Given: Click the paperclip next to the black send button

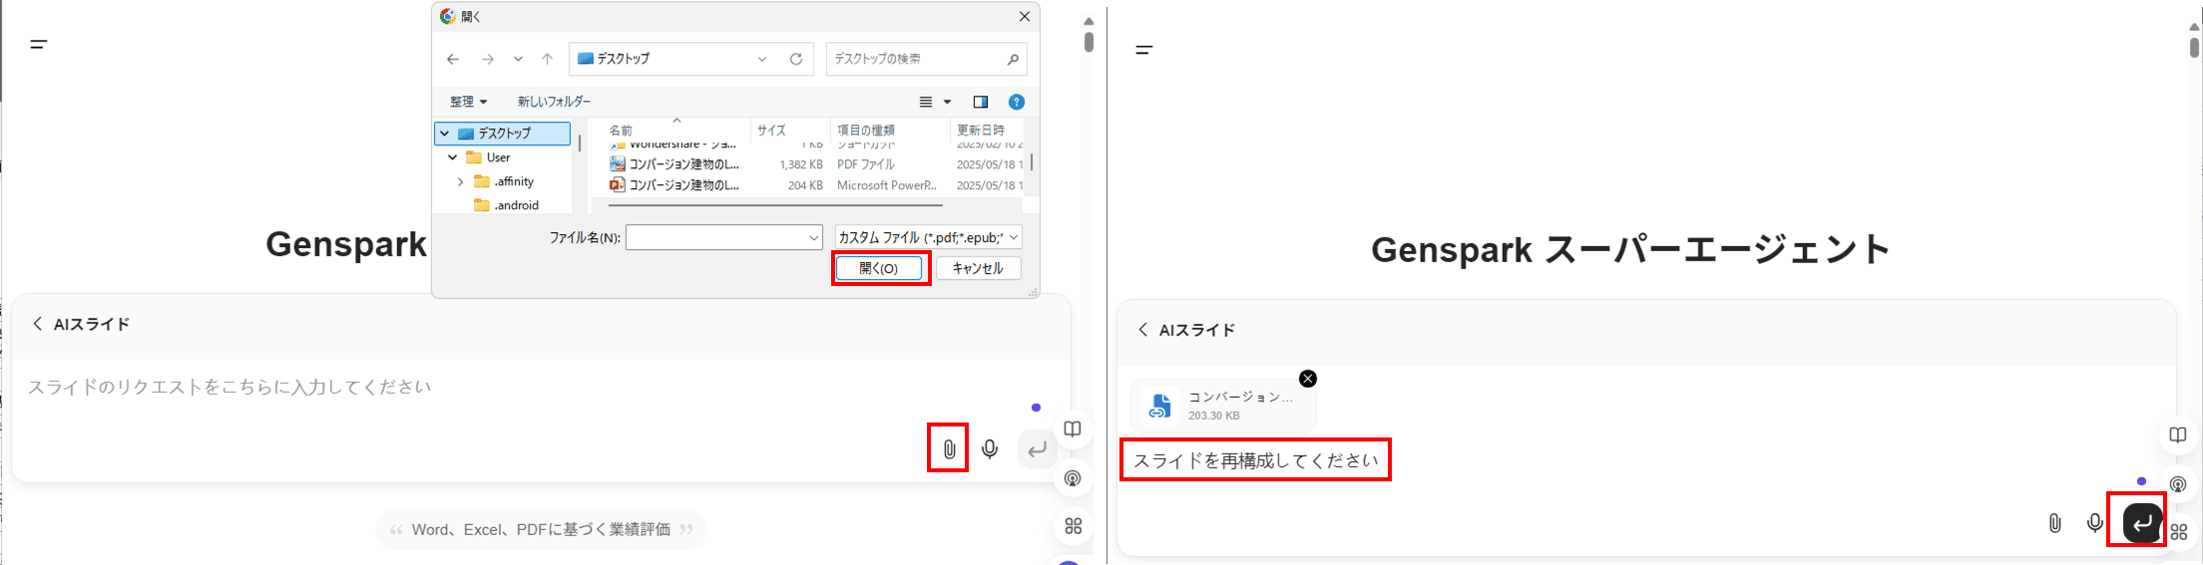Looking at the screenshot, I should [2054, 523].
